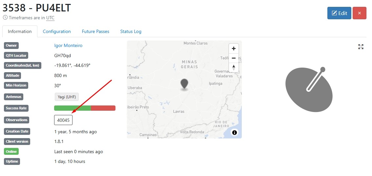Click the satellite dish antenna image
Viewport: 372px width, 176px height.
tap(309, 89)
